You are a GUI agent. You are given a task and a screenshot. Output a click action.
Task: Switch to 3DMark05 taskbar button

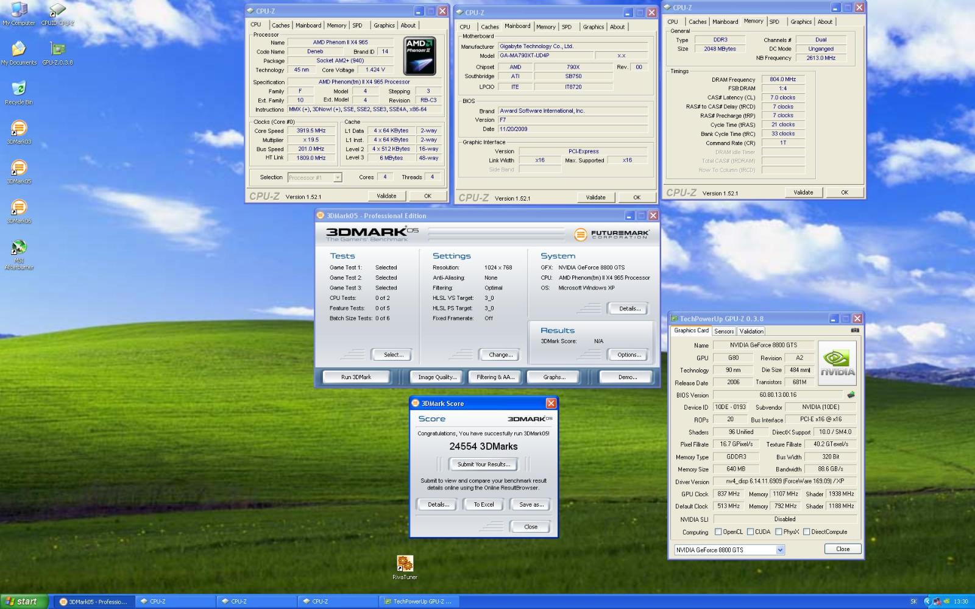tap(93, 601)
